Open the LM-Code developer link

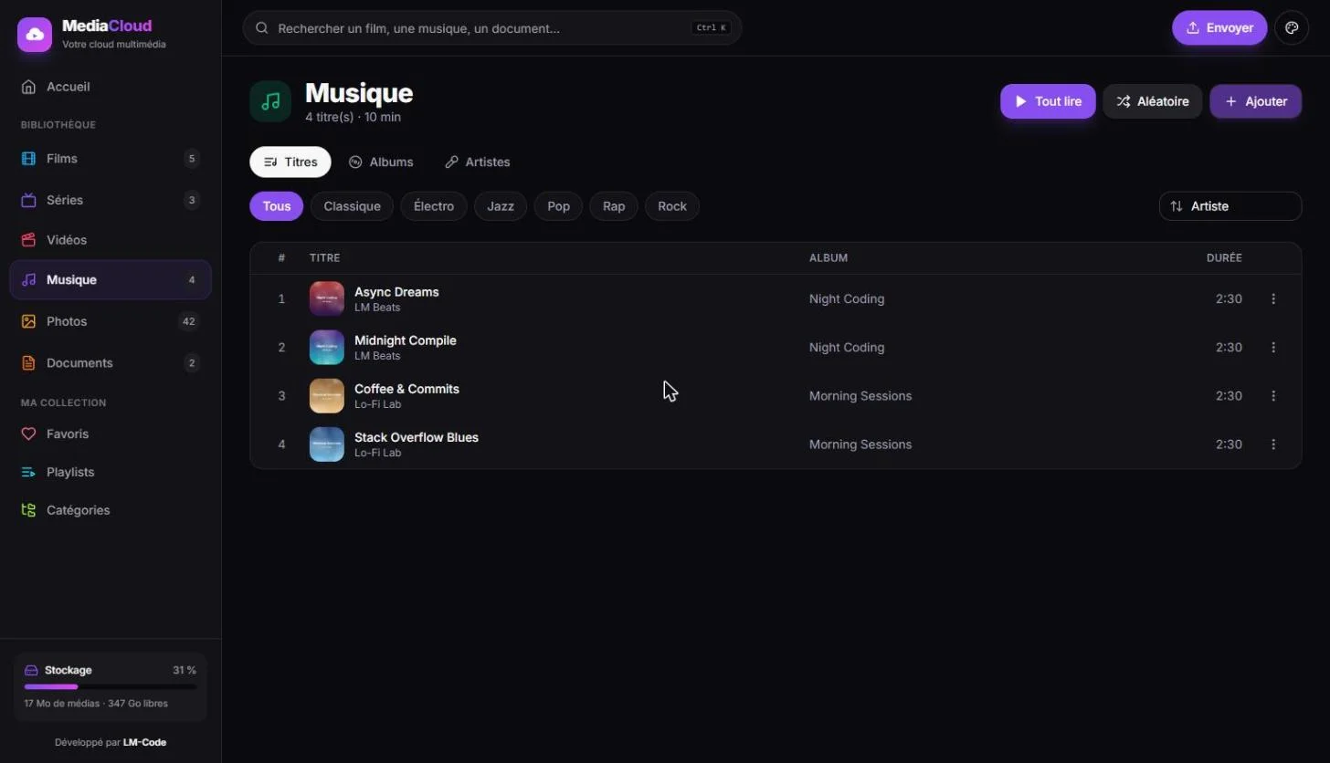click(144, 743)
